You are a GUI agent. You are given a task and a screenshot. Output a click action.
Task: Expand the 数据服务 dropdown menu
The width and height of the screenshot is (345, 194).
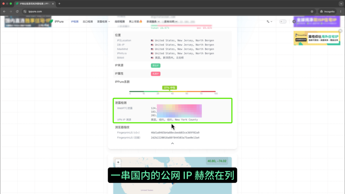click(x=153, y=22)
